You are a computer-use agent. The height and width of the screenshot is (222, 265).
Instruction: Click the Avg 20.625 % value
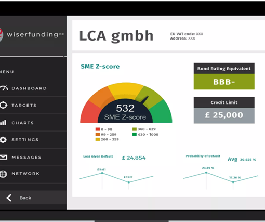(x=242, y=159)
